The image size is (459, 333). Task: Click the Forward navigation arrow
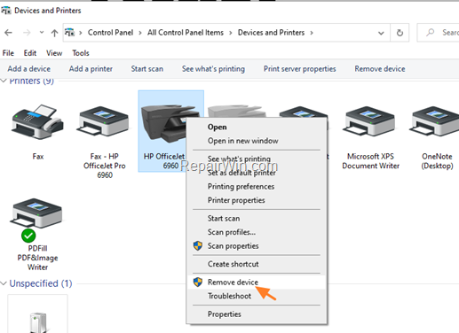[x=27, y=33]
